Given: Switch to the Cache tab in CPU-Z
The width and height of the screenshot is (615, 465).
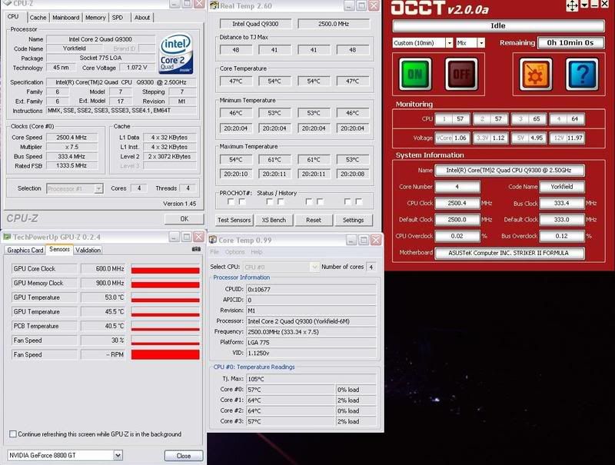Looking at the screenshot, I should [x=38, y=18].
